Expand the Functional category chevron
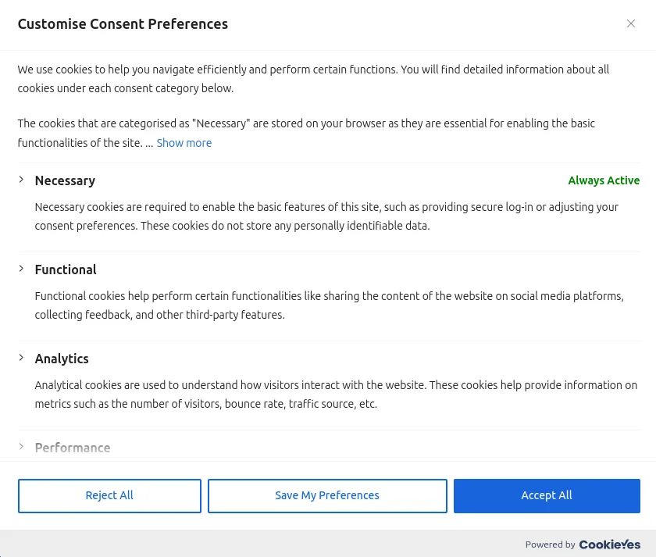This screenshot has width=656, height=557. point(21,269)
